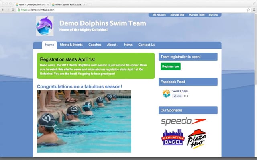The width and height of the screenshot is (257, 160).
Task: Click the Manage Site link
Action: pyautogui.click(x=177, y=15)
